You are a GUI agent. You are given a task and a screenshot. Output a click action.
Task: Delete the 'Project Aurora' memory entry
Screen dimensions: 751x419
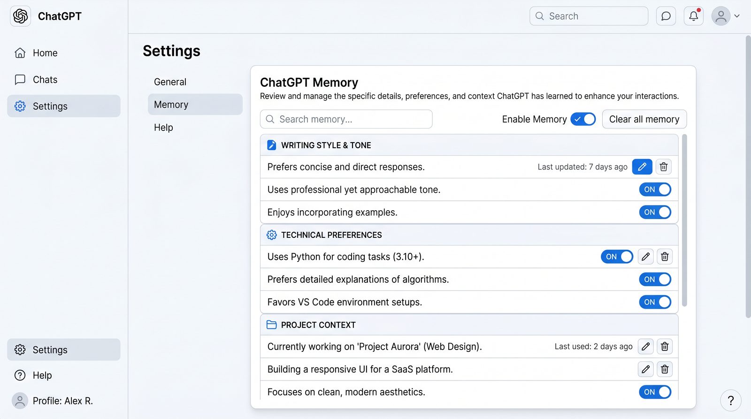[665, 346]
